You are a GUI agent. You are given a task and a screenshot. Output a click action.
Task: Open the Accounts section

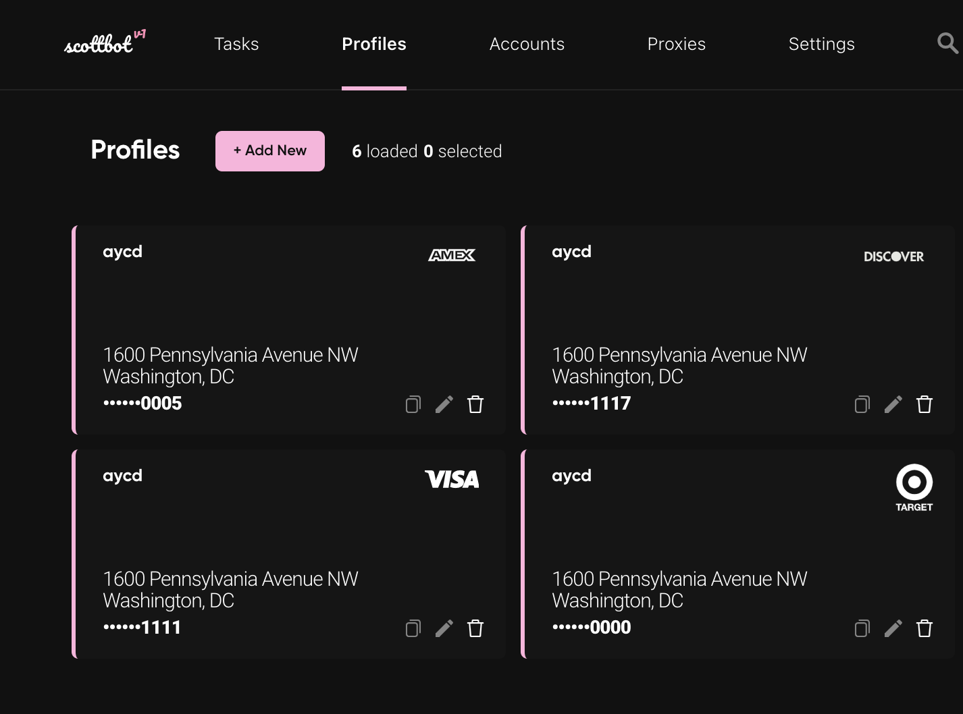point(527,44)
